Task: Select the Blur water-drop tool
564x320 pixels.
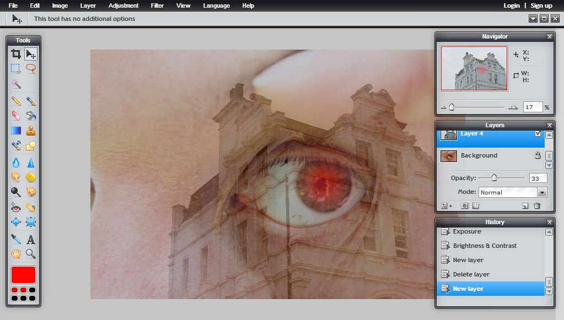Action: [x=16, y=162]
